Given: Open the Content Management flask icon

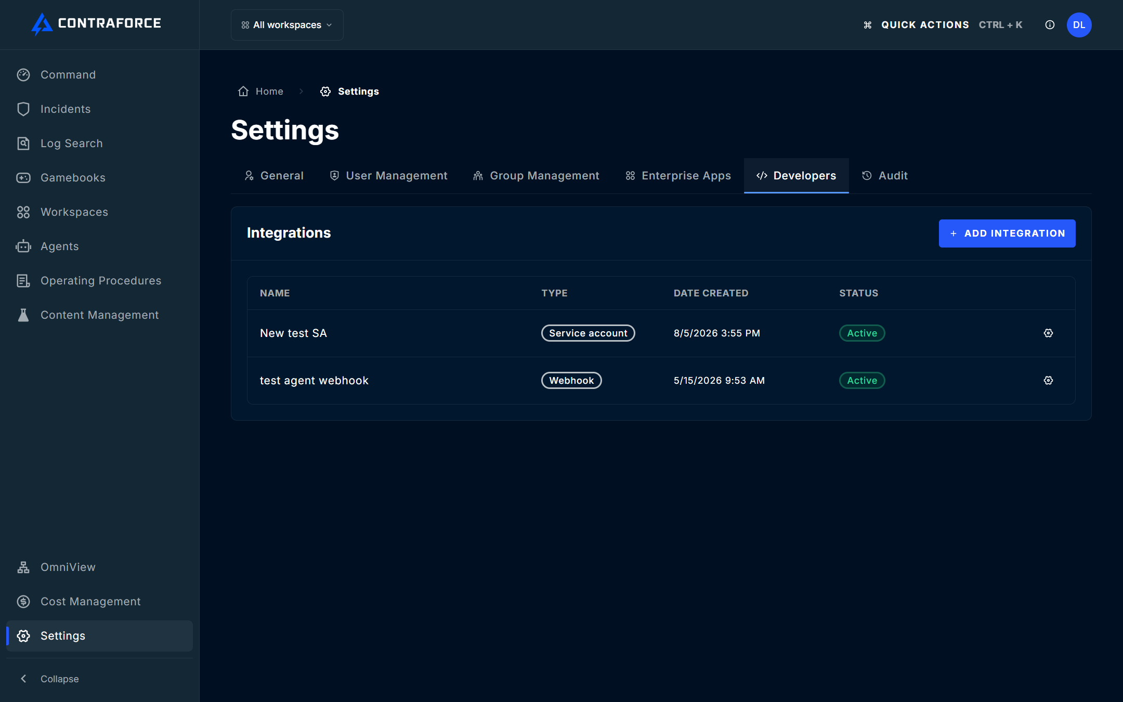Looking at the screenshot, I should 23,315.
